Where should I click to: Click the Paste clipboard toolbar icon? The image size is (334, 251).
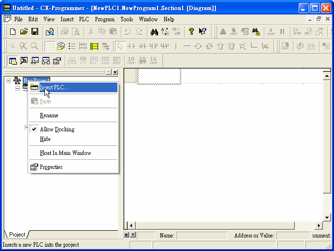113,32
